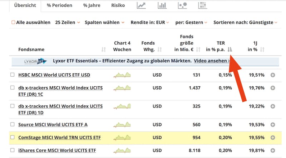Click the Fondsname column header

click(x=31, y=49)
